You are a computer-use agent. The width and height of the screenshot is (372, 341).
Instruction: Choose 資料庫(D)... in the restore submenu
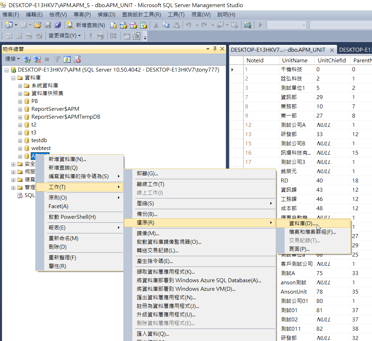click(314, 223)
